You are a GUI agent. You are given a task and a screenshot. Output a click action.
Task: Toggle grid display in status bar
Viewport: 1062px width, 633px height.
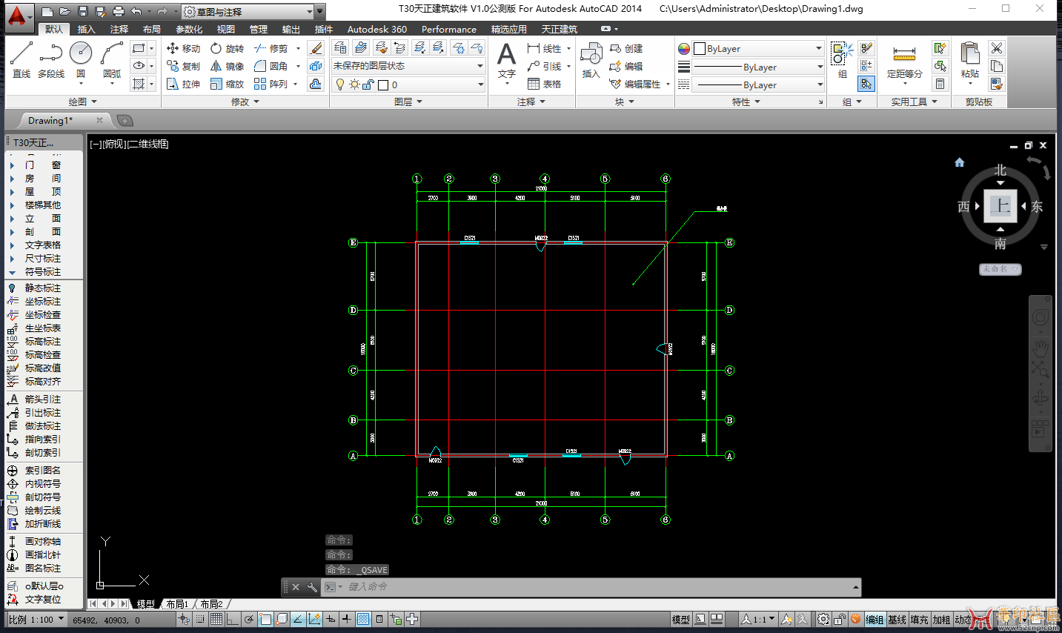216,619
